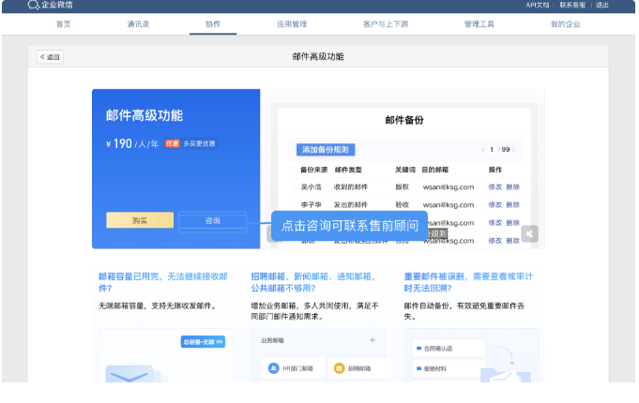Open the 应用管理 tab
This screenshot has width=639, height=403.
[293, 23]
